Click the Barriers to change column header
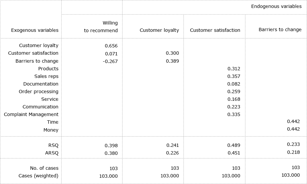This screenshot has height=184, width=307. 280,30
